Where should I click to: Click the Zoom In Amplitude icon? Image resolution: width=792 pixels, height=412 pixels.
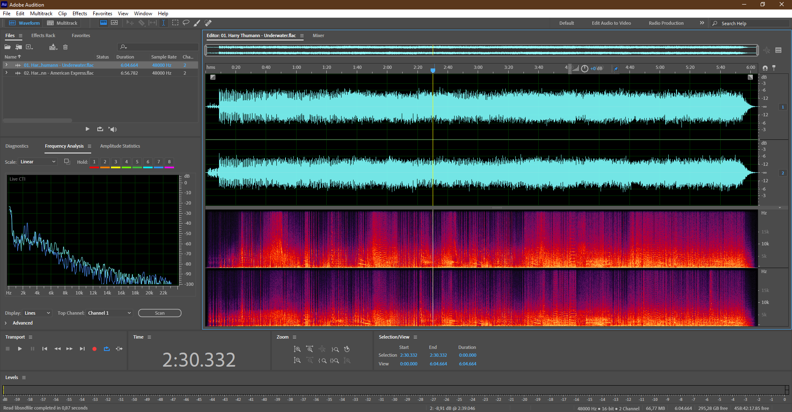[x=297, y=349]
